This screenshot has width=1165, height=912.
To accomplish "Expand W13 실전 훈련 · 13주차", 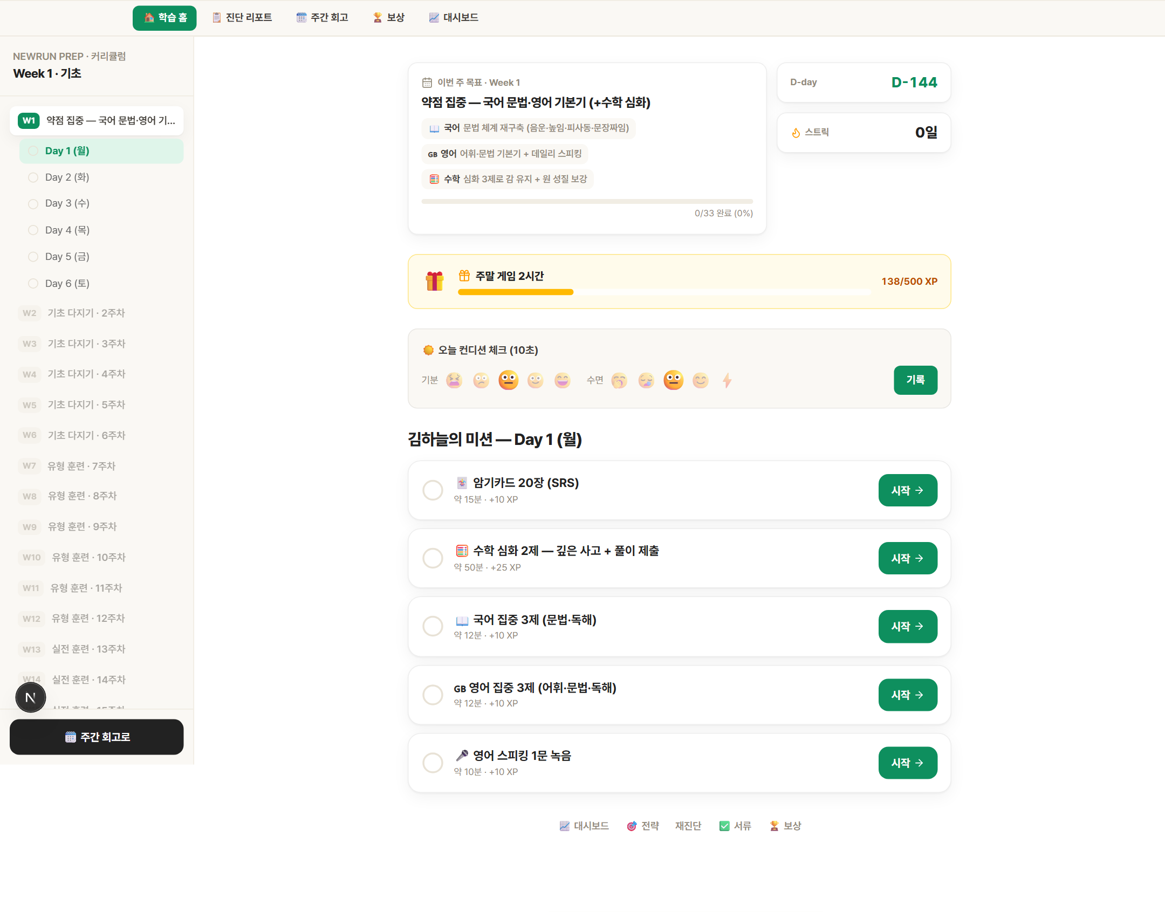I will pos(97,649).
